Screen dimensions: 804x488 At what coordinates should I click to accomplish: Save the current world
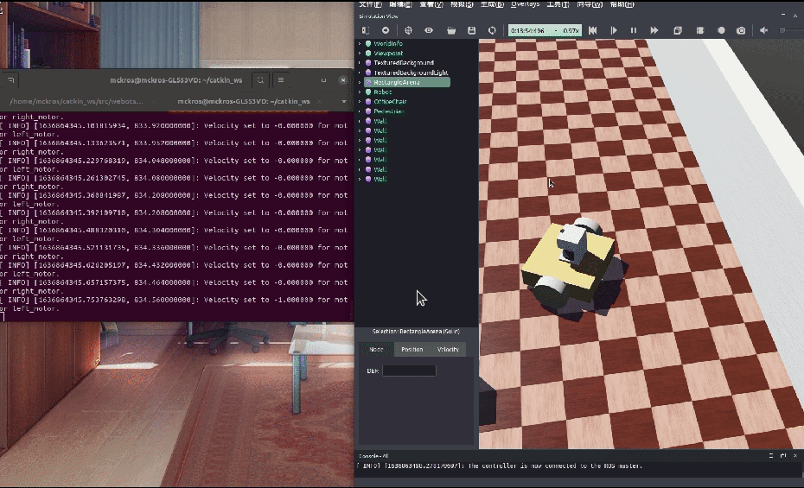[472, 31]
